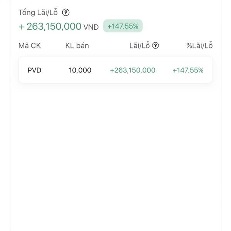
Task: Tap the green +147.55% badge
Action: (123, 26)
